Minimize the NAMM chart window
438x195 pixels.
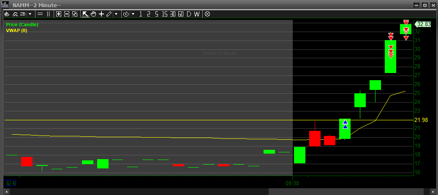[417, 5]
